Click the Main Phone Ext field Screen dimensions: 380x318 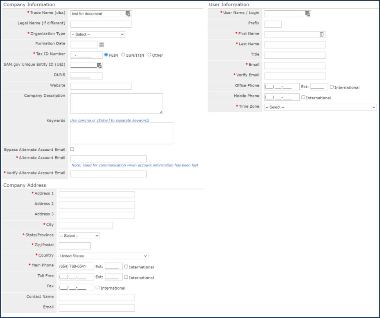(114, 267)
